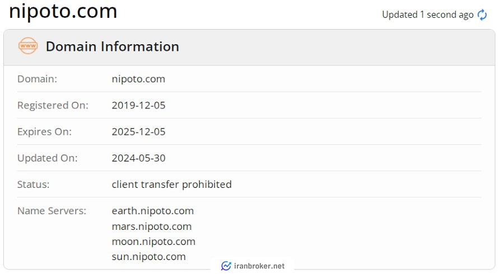
Task: Click the Expires On label
Action: (44, 132)
